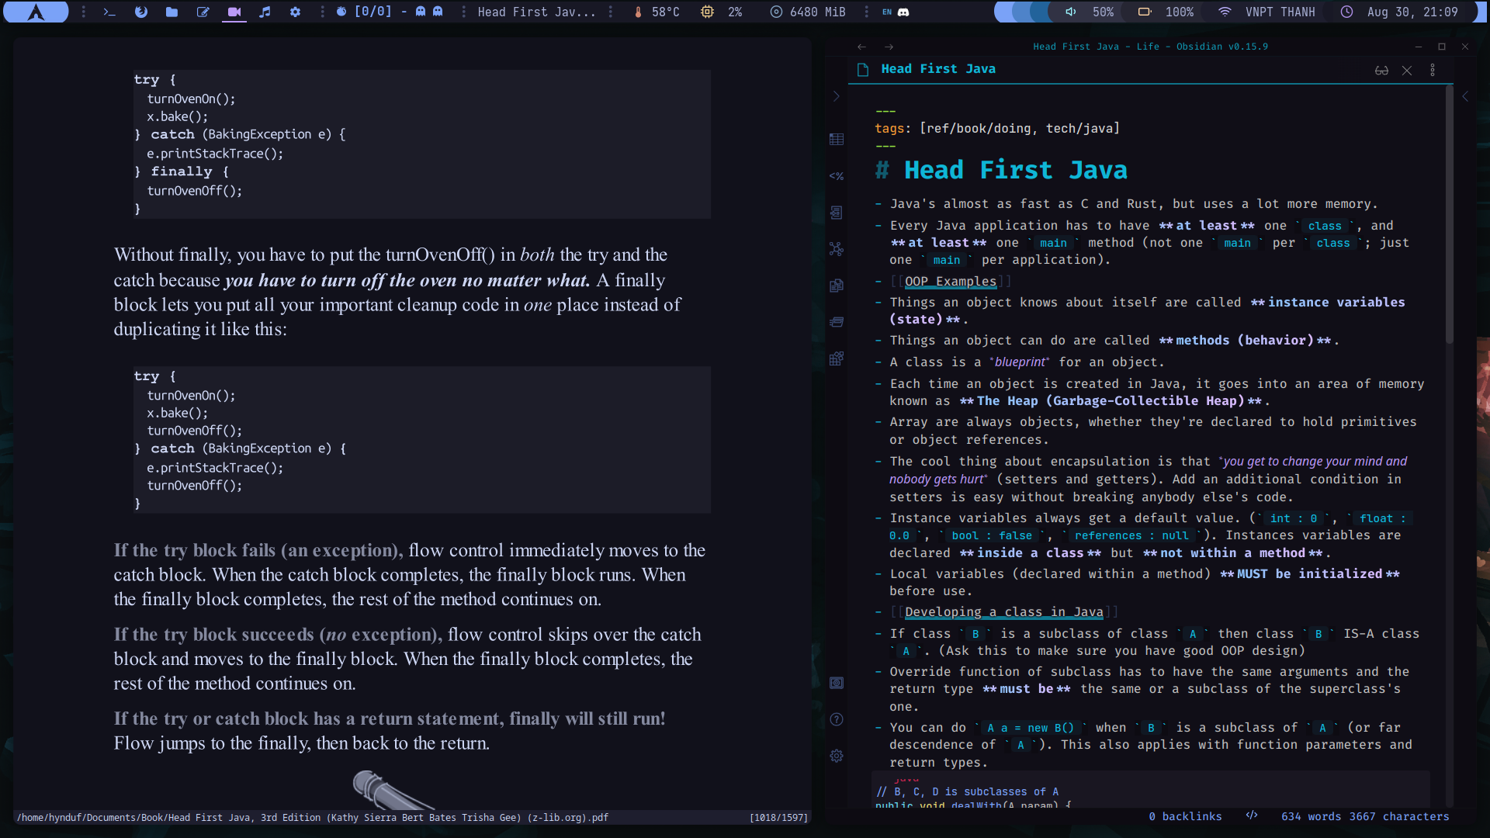This screenshot has height=838, width=1490.
Task: Navigate forward with the right arrow
Action: 889,47
